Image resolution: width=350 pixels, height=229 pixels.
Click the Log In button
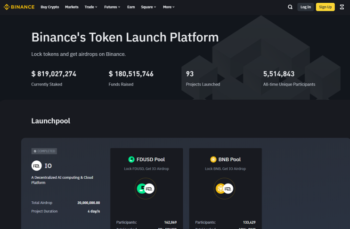(x=306, y=7)
